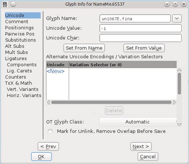189x164 pixels.
Task: Enable Mark for Unlink, Remove Overlap checkbox
Action: coord(50,131)
